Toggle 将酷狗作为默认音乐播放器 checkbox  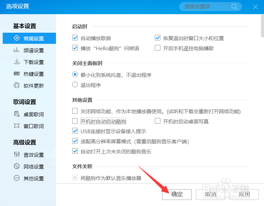pyautogui.click(x=75, y=178)
